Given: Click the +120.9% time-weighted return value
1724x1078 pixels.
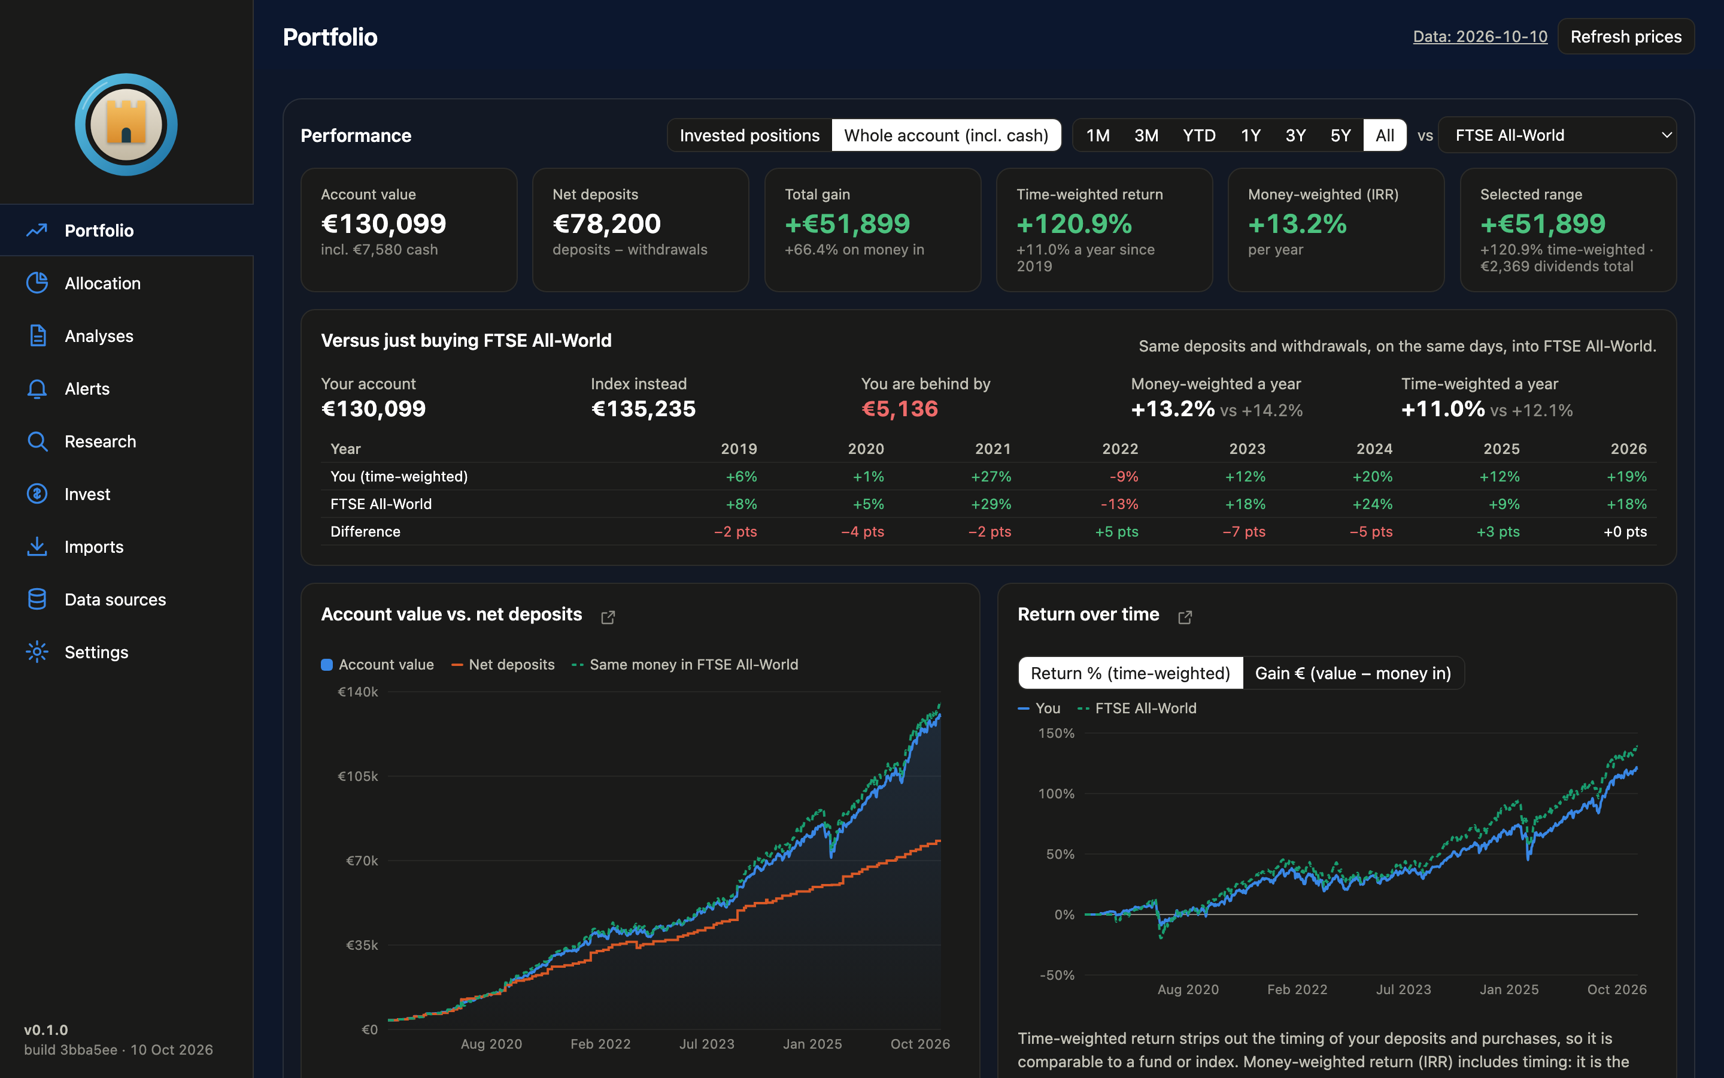Looking at the screenshot, I should click(1075, 224).
